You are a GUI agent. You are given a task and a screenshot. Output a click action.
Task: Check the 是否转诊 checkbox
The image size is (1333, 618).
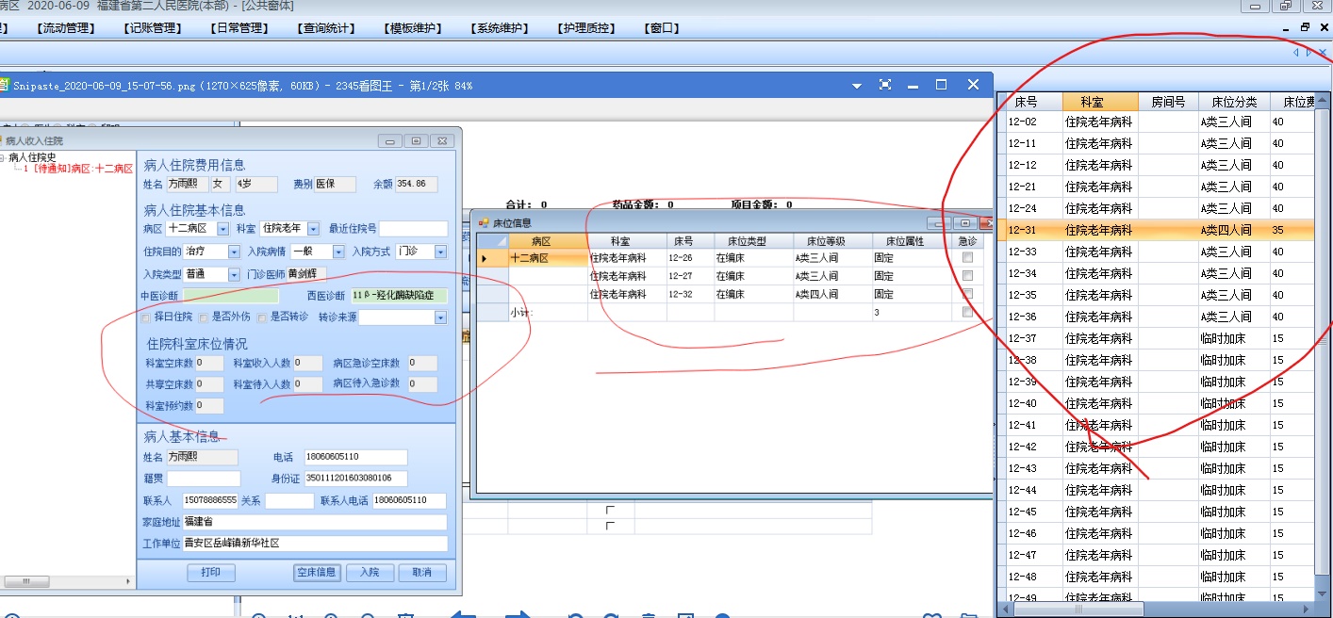pos(262,317)
